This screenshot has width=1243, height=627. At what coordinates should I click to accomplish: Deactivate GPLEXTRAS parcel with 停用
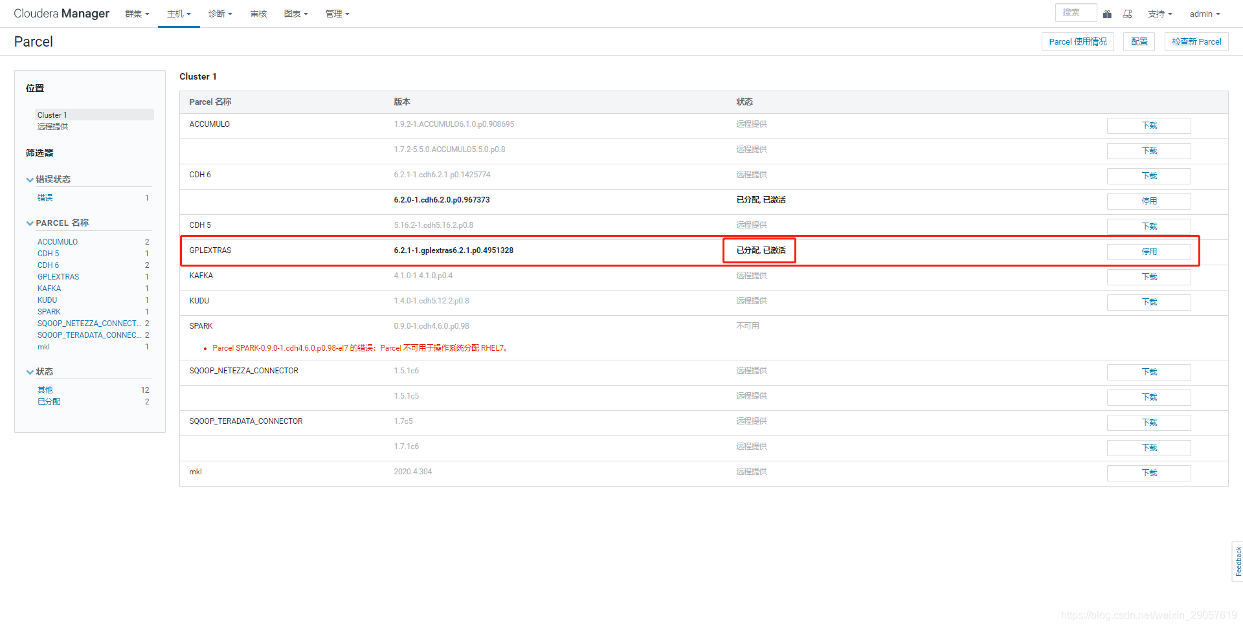pyautogui.click(x=1148, y=252)
